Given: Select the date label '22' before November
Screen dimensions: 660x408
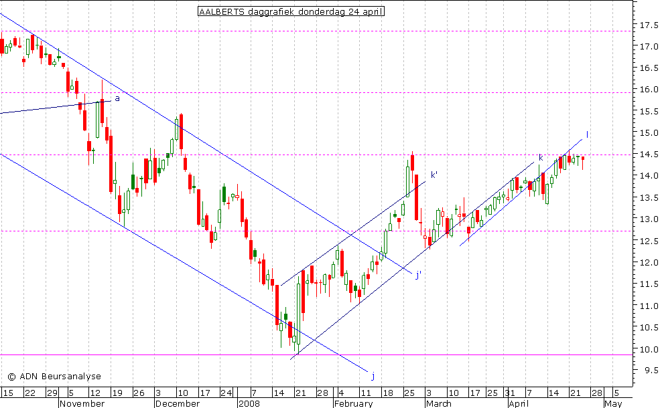Looking at the screenshot, I should [x=29, y=393].
